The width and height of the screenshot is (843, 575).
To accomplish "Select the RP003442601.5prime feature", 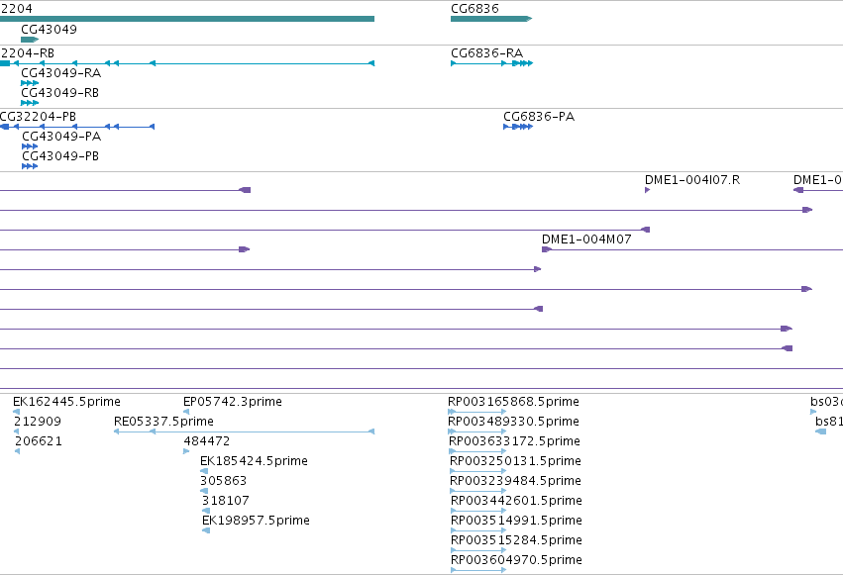I will tap(477, 511).
